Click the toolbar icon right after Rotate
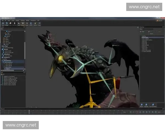Screen dimensions: 165x132 click(x=10, y=24)
